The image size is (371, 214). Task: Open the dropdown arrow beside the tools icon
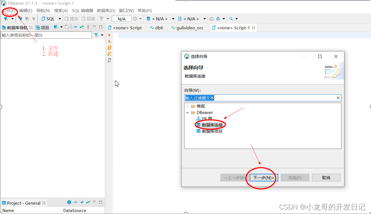224,19
